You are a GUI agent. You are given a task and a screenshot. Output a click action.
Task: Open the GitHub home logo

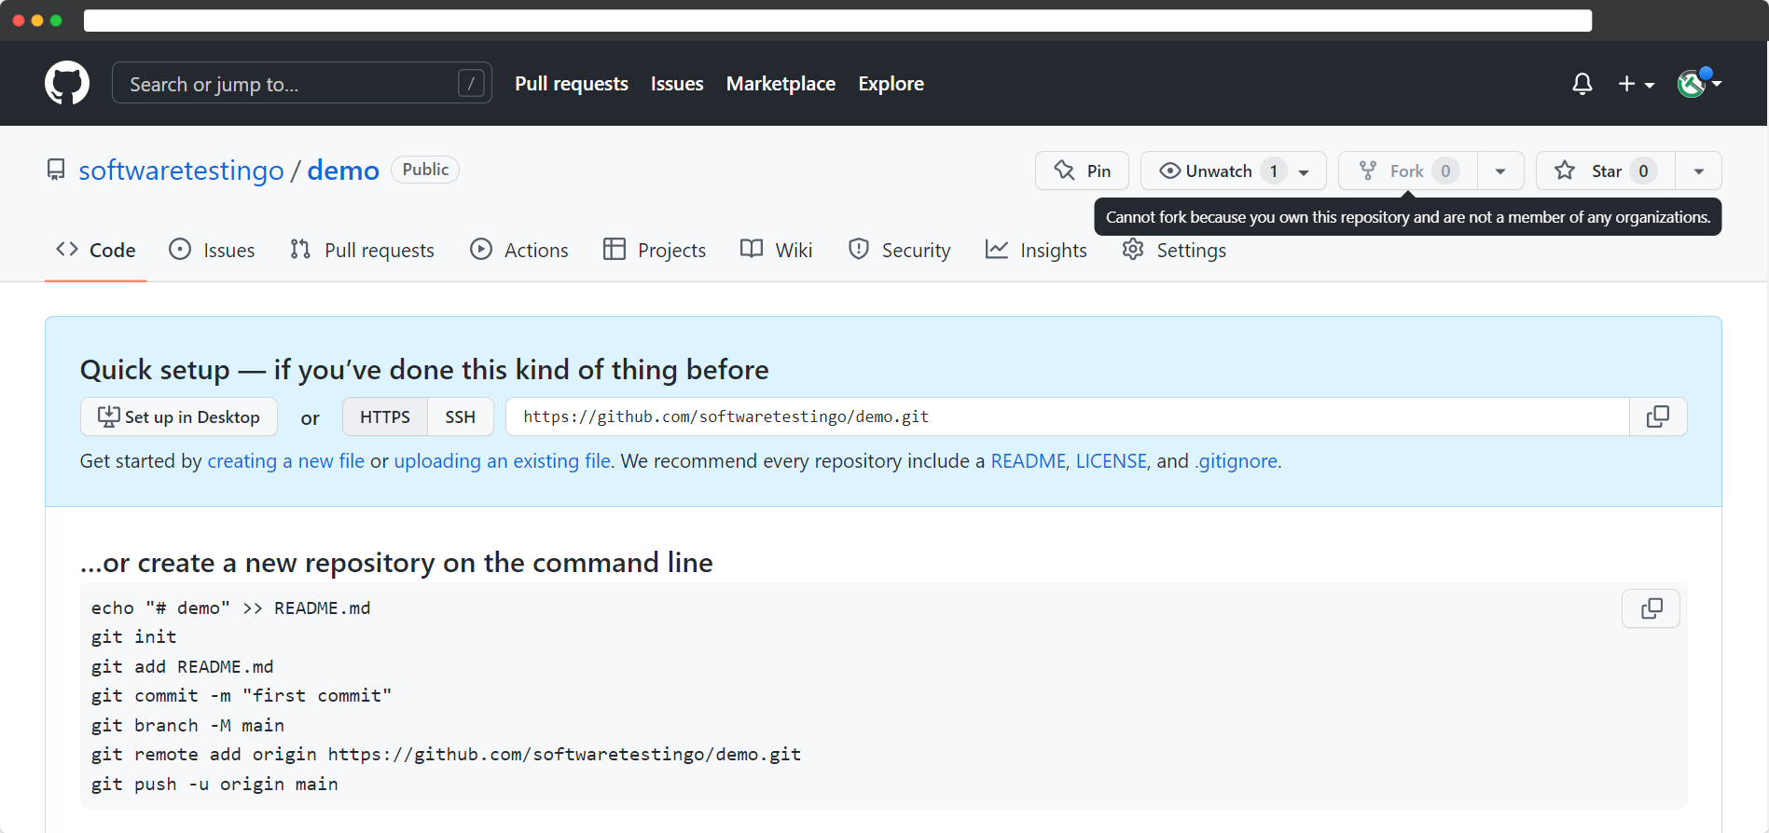pyautogui.click(x=67, y=83)
